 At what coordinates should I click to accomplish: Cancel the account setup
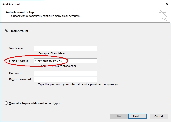click(159, 116)
